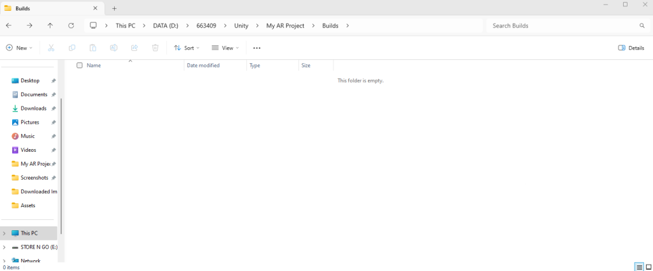
Task: Click the Rename icon in toolbar
Action: tap(114, 48)
